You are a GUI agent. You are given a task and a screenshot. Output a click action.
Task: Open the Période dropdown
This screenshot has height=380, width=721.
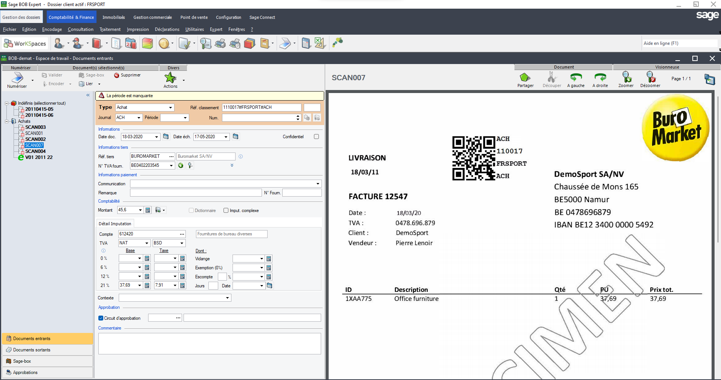pos(185,118)
